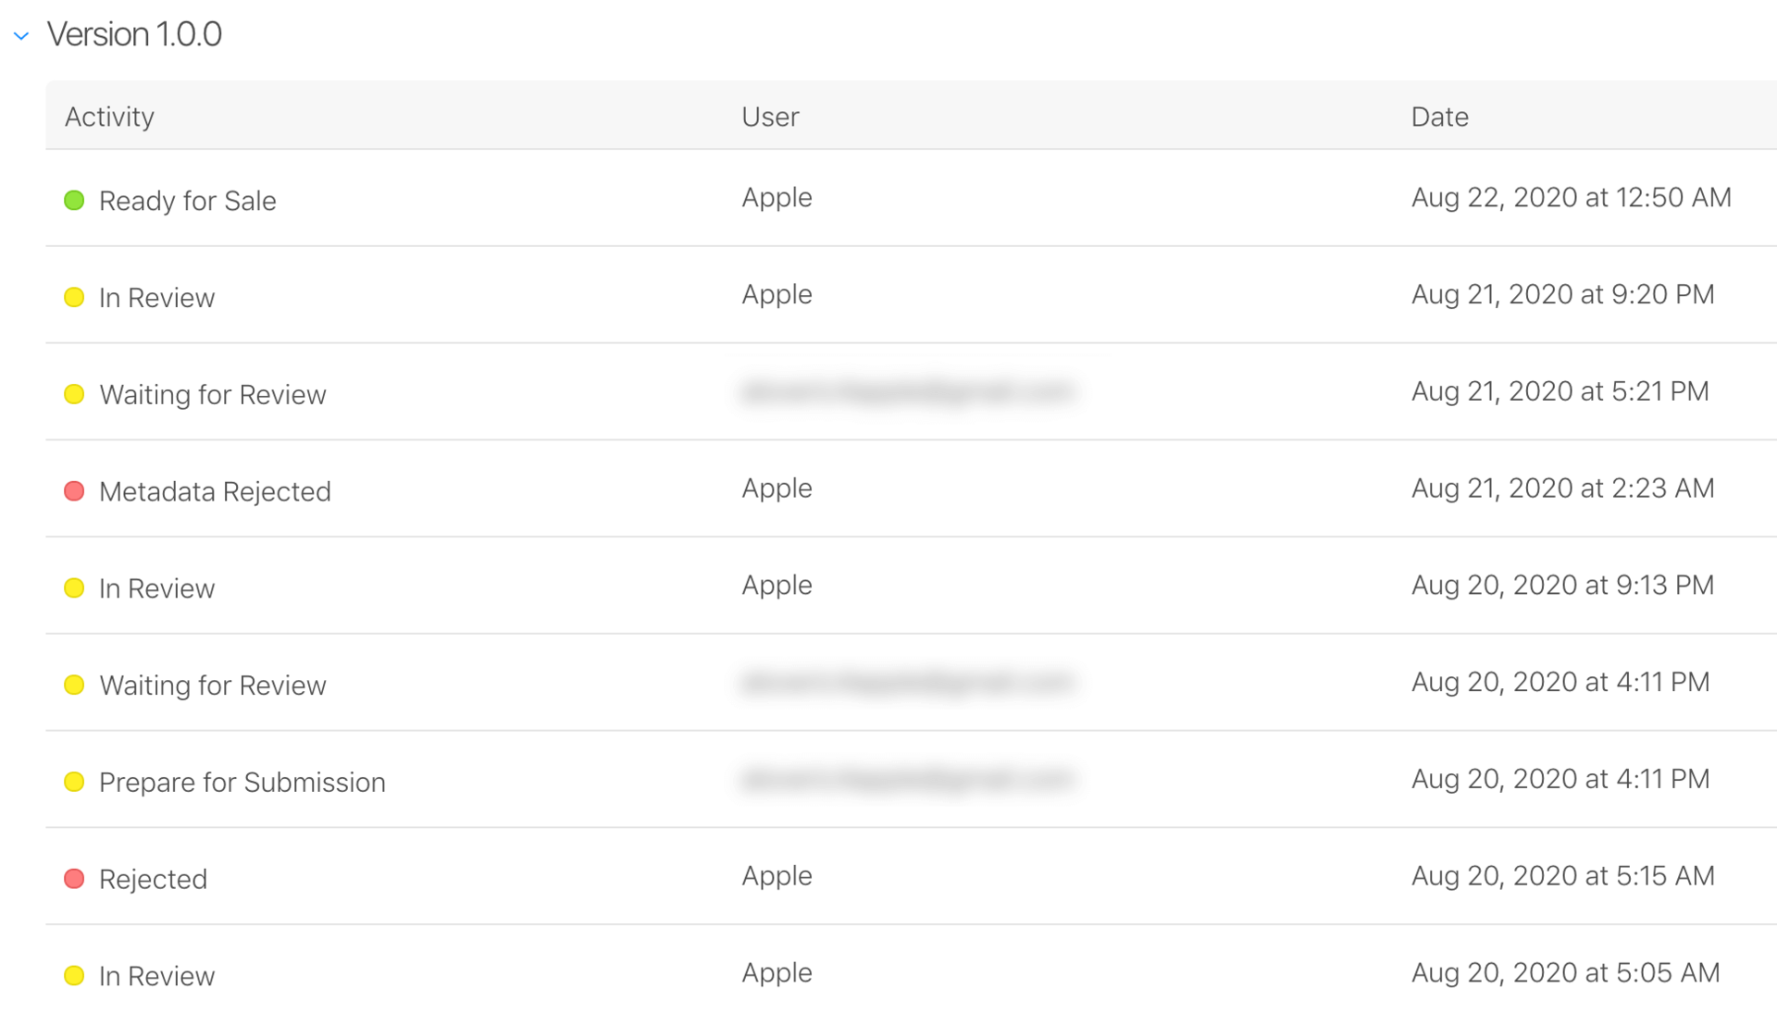Screen dimensions: 1777x1013
Task: Click the red Rejected status dot
Action: coord(74,879)
